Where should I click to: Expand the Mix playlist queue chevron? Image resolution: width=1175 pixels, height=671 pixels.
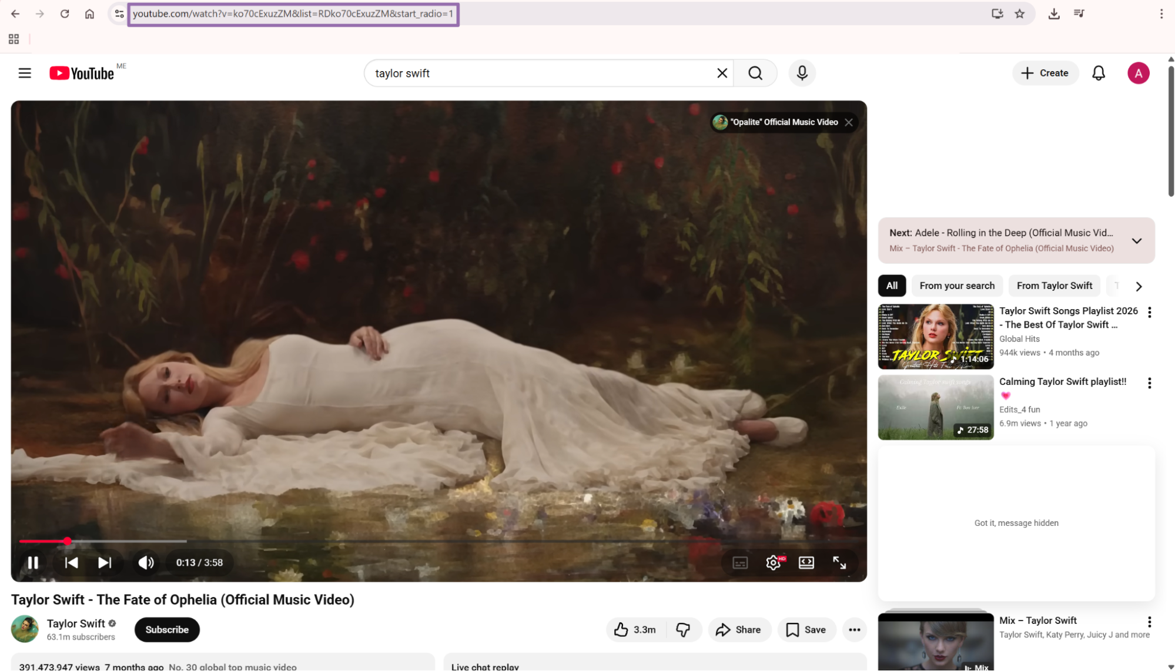1137,241
